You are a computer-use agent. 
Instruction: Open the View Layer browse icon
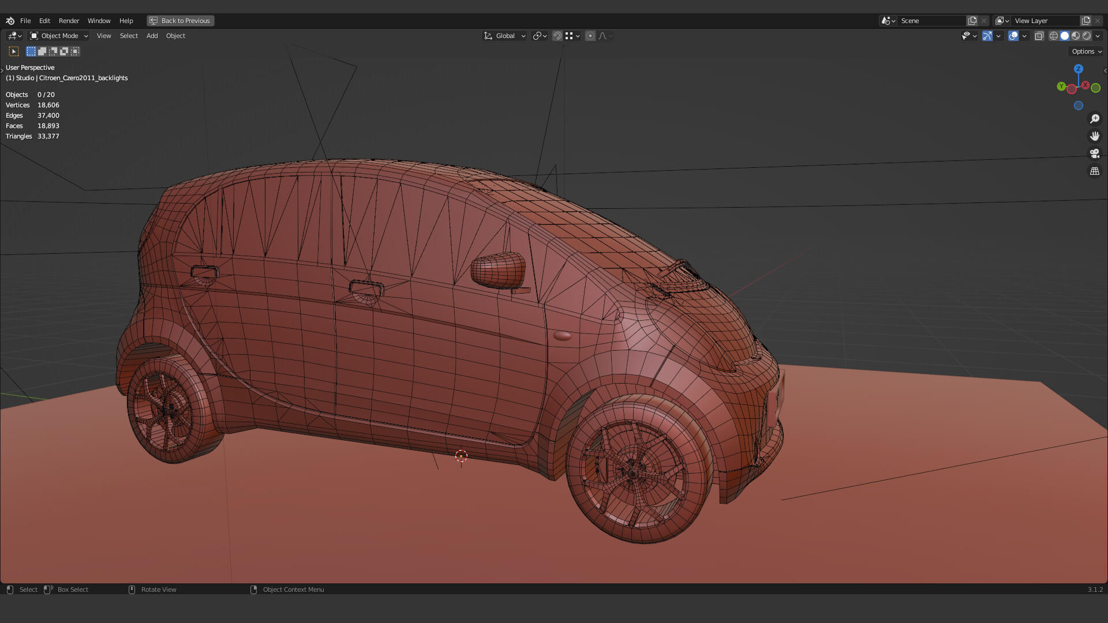click(x=1002, y=21)
